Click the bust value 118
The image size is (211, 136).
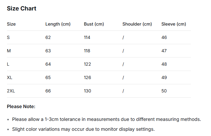pyautogui.click(x=87, y=51)
